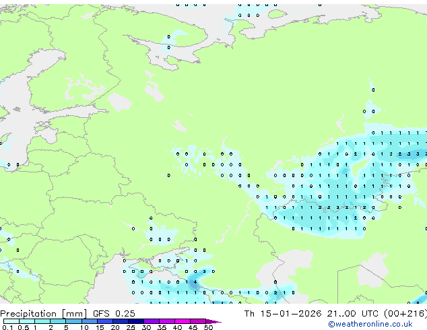Click the "30" legend scale label

point(146,327)
